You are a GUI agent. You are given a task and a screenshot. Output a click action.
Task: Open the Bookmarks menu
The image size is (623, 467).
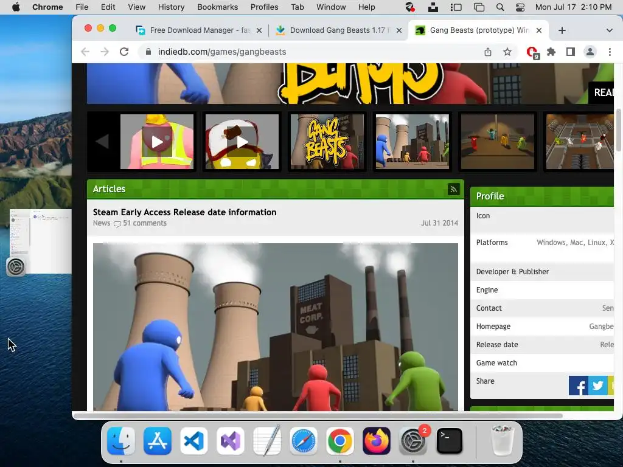coord(217,7)
